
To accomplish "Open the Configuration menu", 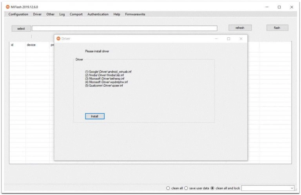I will (x=18, y=14).
